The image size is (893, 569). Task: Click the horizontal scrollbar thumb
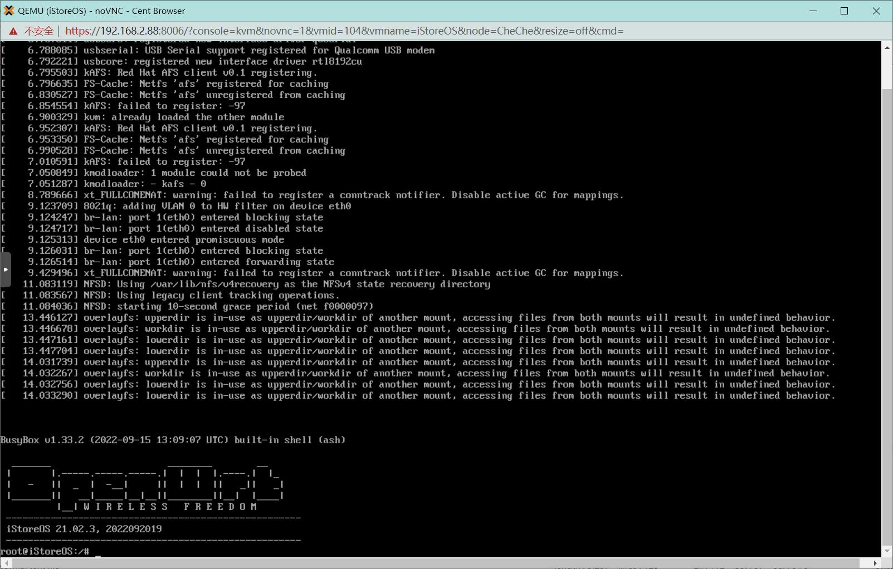[435, 563]
